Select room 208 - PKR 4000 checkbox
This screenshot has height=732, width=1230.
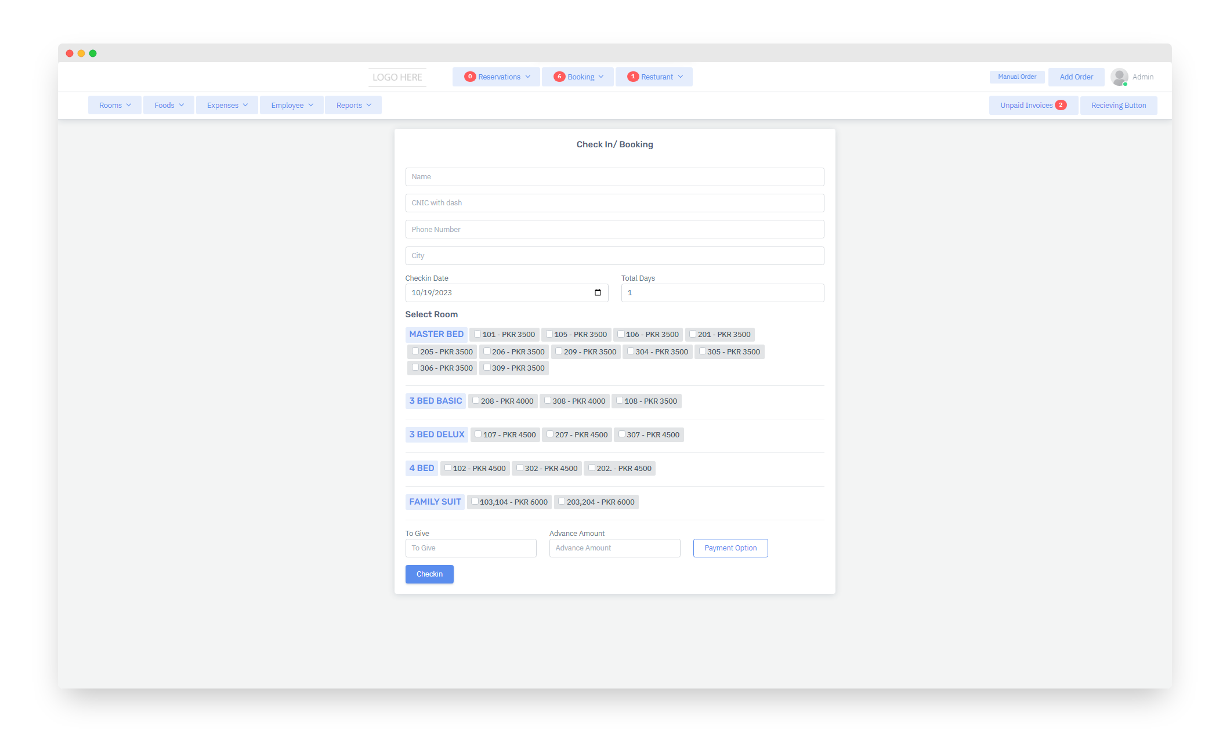tap(476, 400)
